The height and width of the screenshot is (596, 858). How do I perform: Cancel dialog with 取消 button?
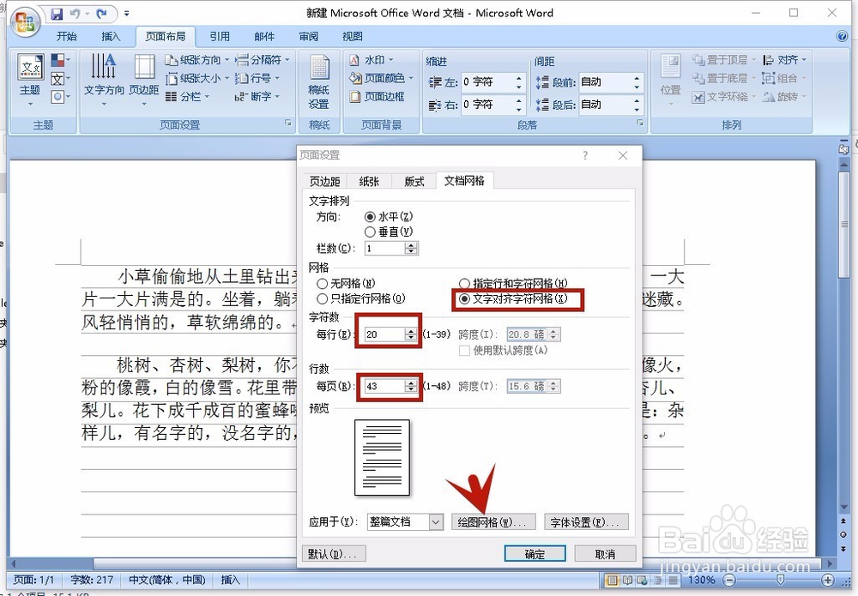[605, 554]
